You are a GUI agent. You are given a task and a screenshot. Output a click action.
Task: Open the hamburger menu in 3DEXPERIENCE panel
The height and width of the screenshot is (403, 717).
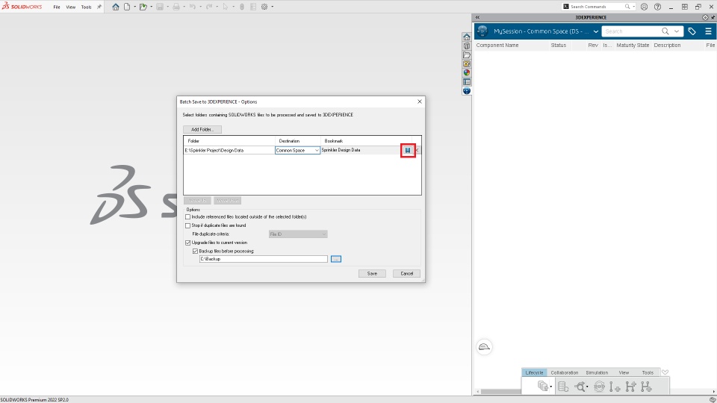tap(708, 31)
